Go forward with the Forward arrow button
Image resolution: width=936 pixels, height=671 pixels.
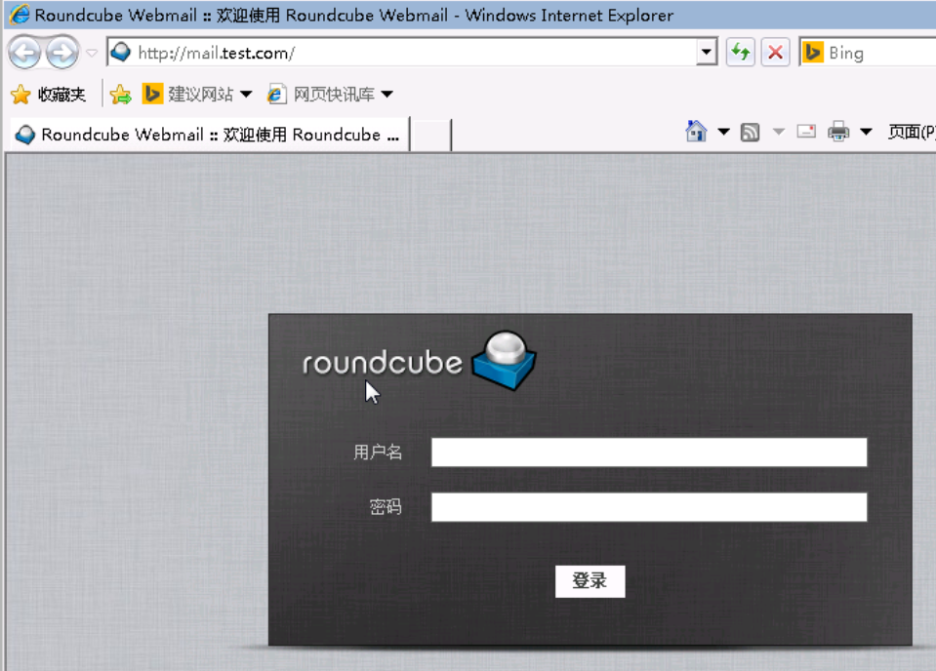(x=62, y=53)
